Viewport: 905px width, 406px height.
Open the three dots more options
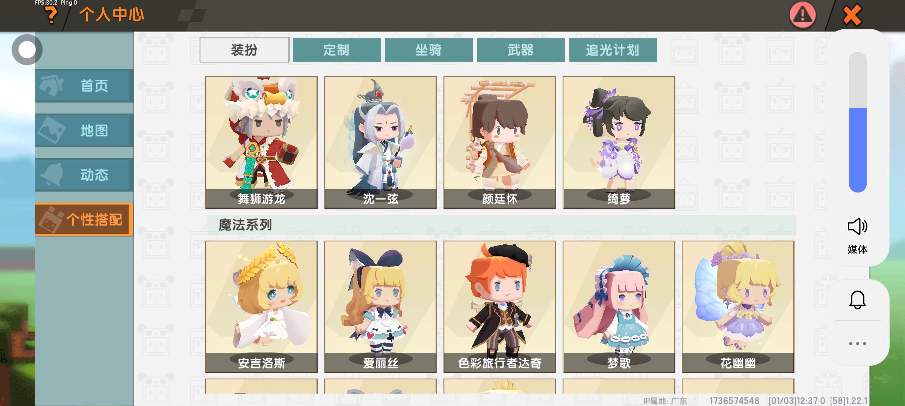(857, 344)
